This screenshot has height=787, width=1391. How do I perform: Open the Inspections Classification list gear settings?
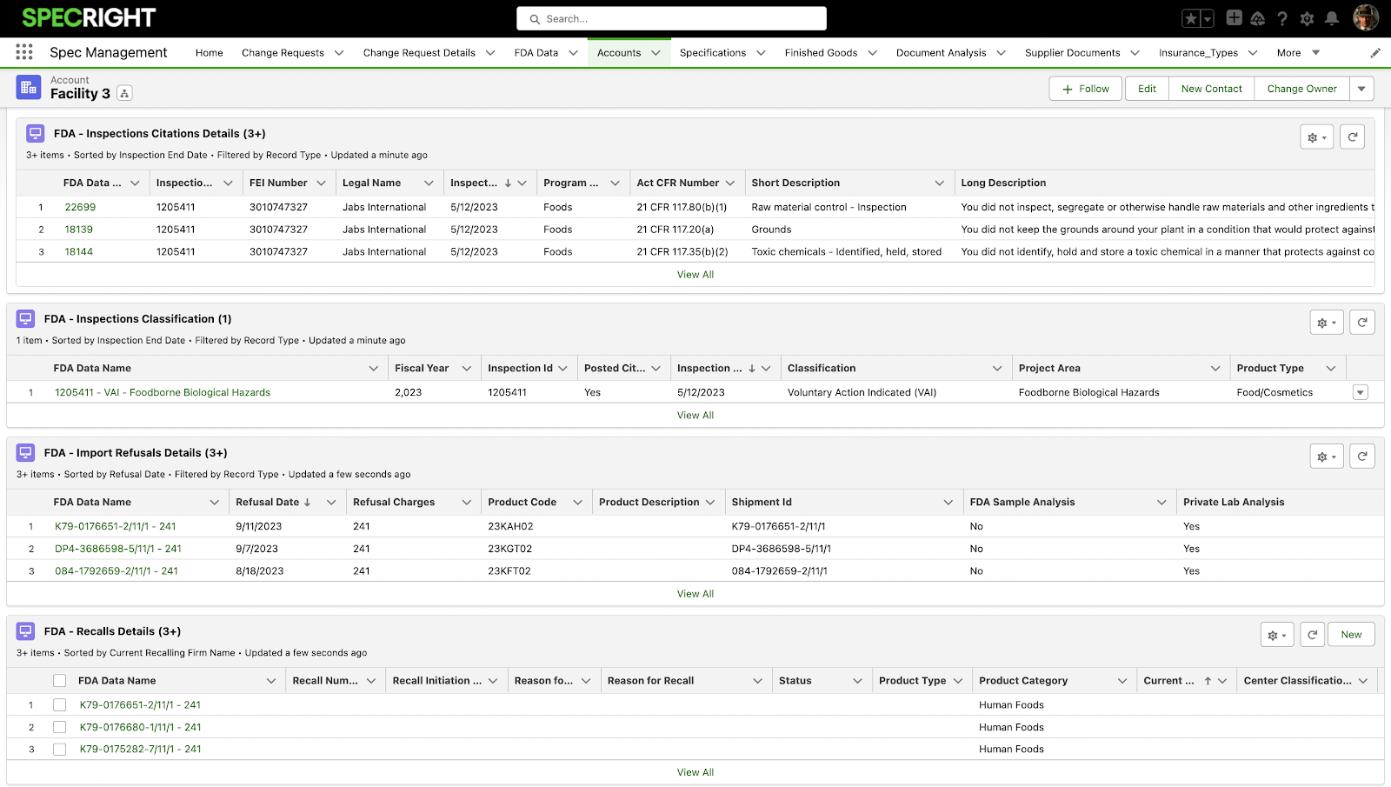1327,322
